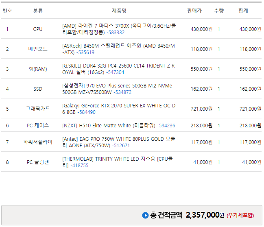Click the 430,000원 price in the 판매가 column
The width and height of the screenshot is (264, 227).
201,29
